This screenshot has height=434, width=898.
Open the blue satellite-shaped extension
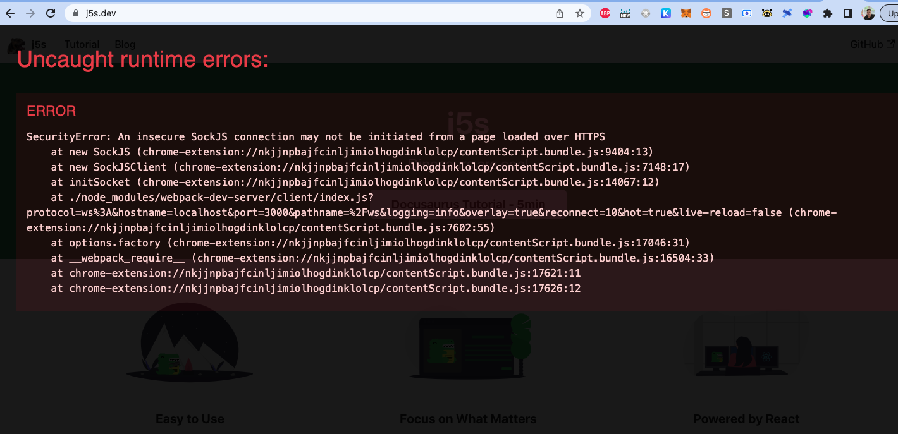click(x=787, y=13)
